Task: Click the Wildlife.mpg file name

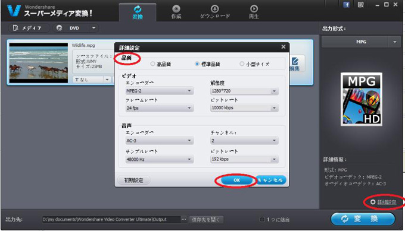Action: [x=83, y=45]
